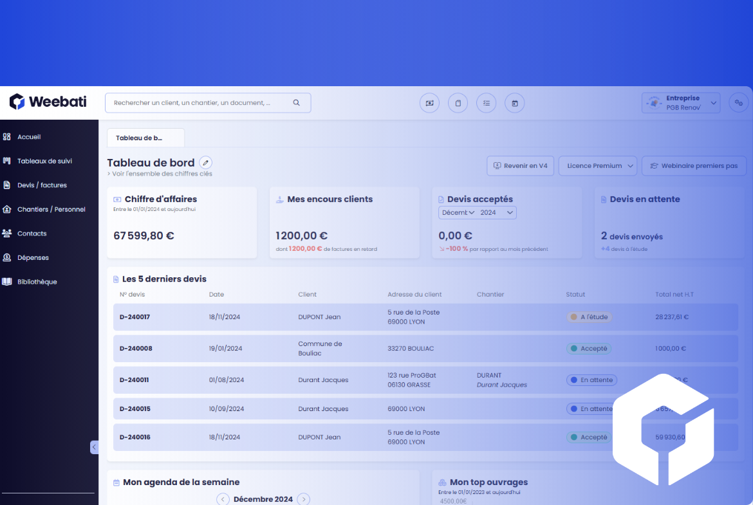Image resolution: width=753 pixels, height=505 pixels.
Task: Open the settings gears icon at top right
Action: pos(738,103)
